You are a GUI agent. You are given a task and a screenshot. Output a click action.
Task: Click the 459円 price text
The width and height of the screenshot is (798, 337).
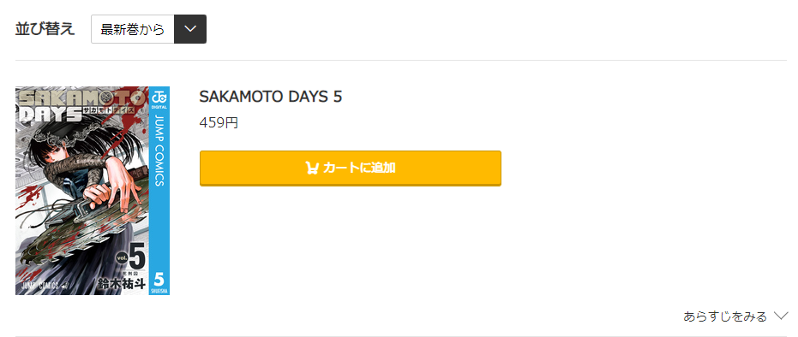pyautogui.click(x=219, y=123)
